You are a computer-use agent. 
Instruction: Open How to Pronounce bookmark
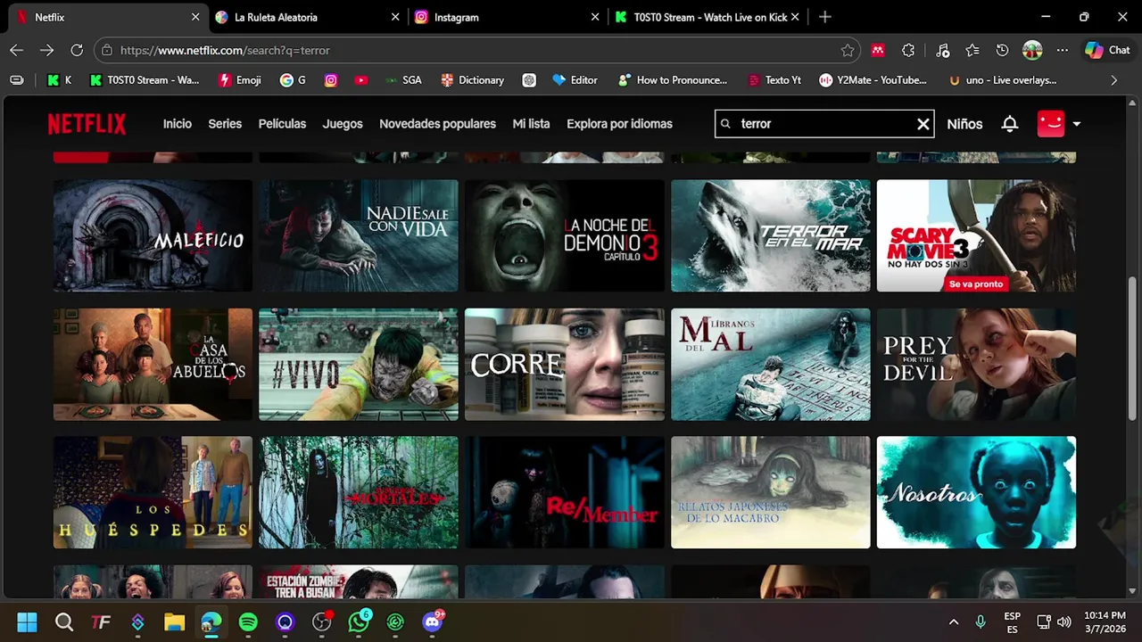[673, 80]
